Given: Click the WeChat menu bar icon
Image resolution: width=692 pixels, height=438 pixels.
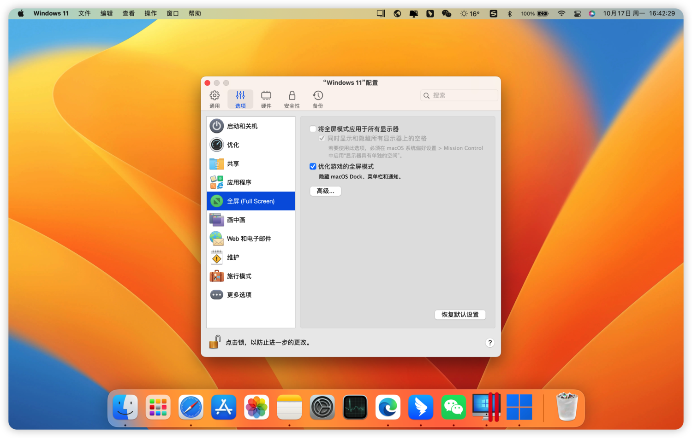Looking at the screenshot, I should (x=447, y=13).
